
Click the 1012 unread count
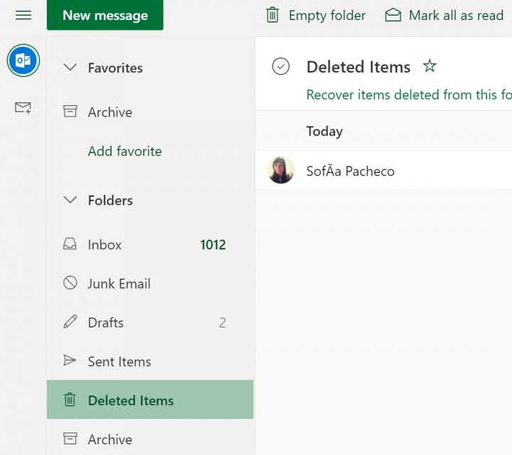pyautogui.click(x=213, y=245)
